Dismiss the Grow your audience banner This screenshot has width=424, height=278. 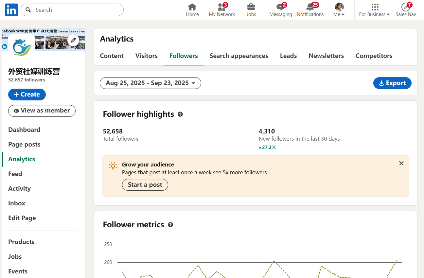click(x=401, y=163)
